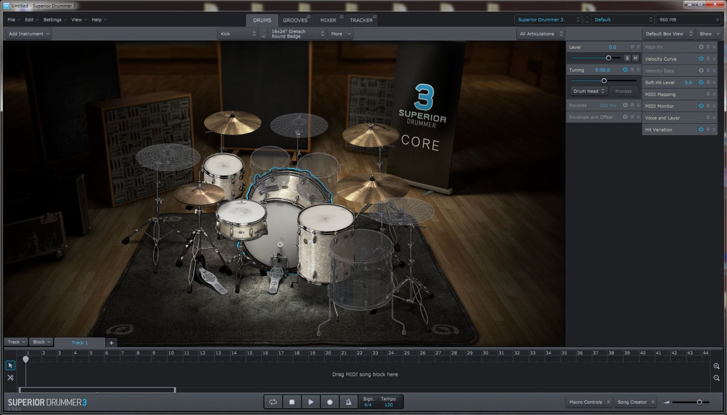
Task: Switch to the Tracker tab
Action: coord(361,20)
